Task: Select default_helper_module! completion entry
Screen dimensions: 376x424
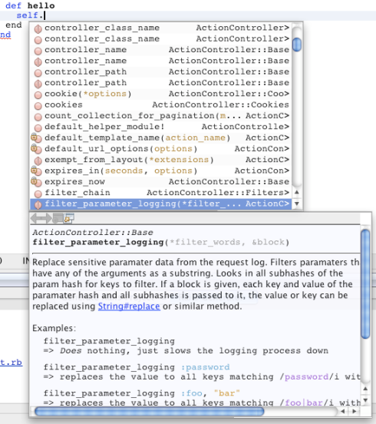Action: 160,127
